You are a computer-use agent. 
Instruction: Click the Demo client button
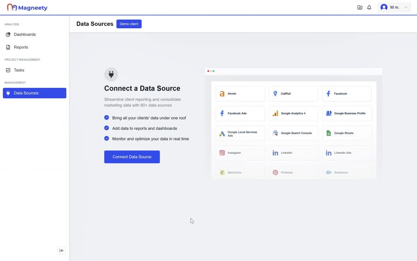[129, 24]
